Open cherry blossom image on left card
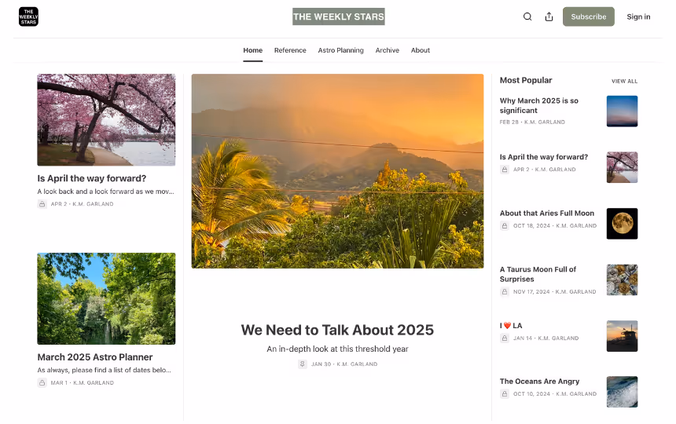The height and width of the screenshot is (424, 676). 106,120
